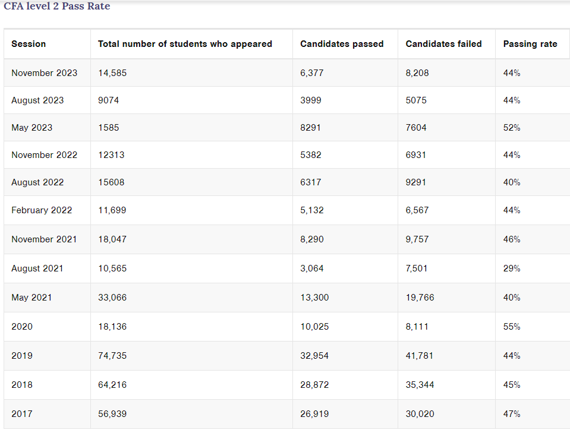Click the CFA level 2 Pass Rate heading
Image resolution: width=570 pixels, height=433 pixels.
coord(56,6)
